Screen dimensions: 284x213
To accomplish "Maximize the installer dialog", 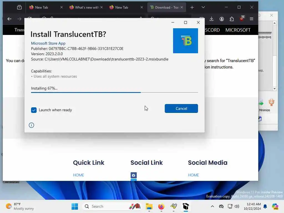I will [186, 22].
